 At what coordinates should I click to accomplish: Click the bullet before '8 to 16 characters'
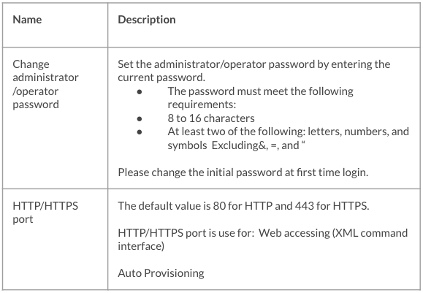click(140, 118)
